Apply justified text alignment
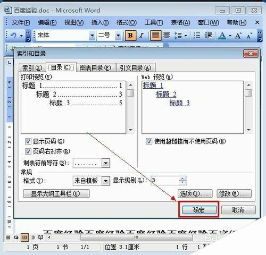 click(155, 36)
